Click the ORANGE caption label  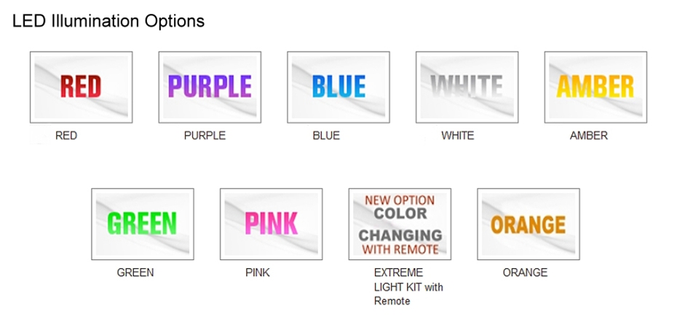[525, 272]
